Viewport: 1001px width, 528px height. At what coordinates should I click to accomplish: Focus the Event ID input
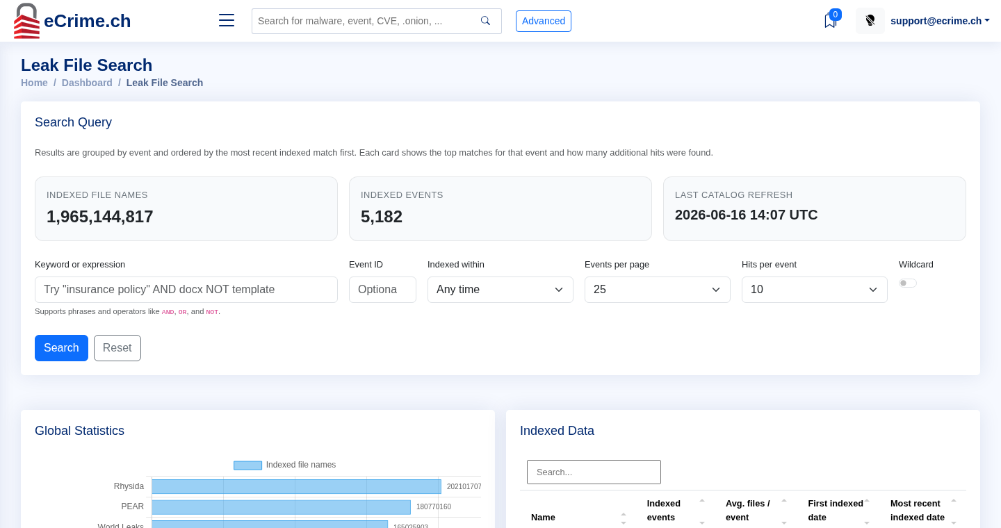click(x=382, y=290)
